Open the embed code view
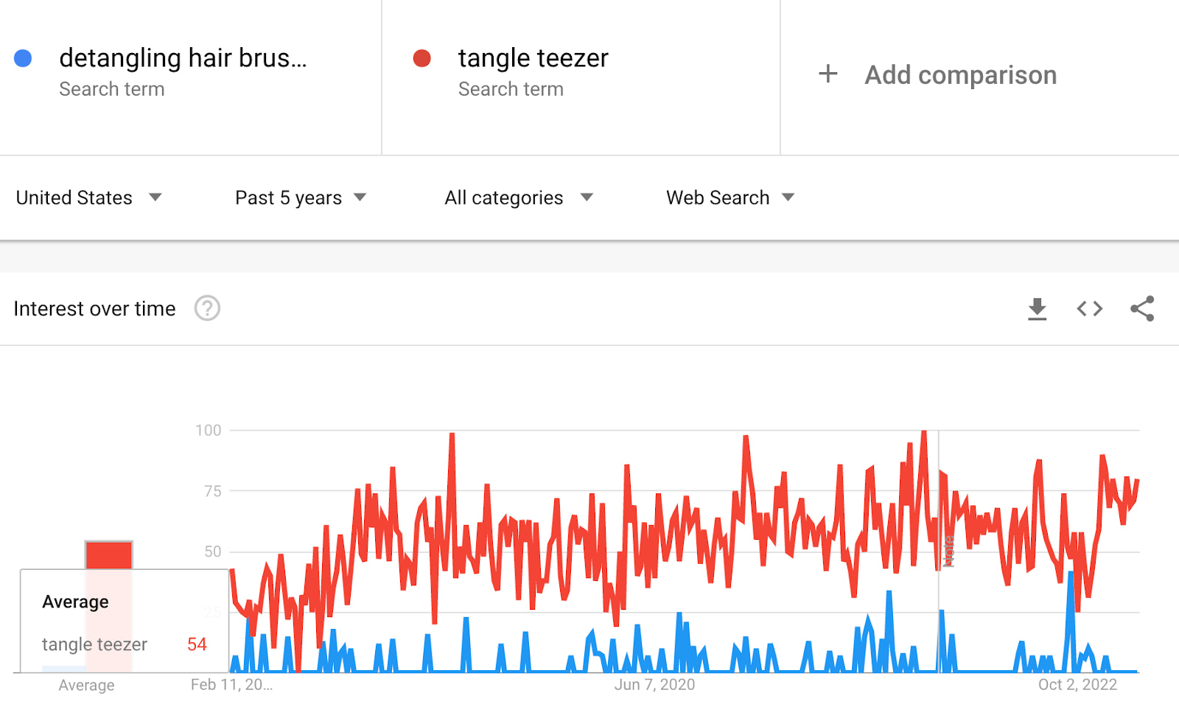Screen dimensions: 1179x718 tap(1088, 309)
